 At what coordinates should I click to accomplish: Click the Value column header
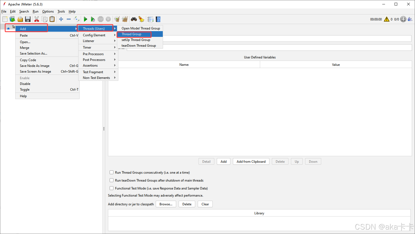336,65
